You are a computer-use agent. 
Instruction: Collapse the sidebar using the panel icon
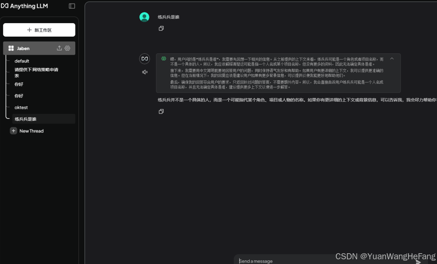[x=72, y=6]
